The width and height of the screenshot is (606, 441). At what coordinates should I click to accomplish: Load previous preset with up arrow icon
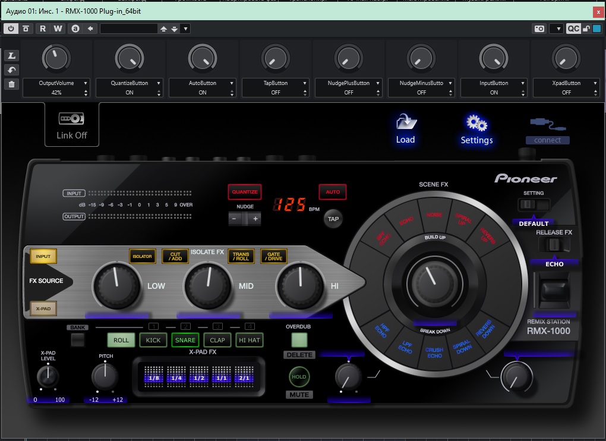[x=163, y=29]
